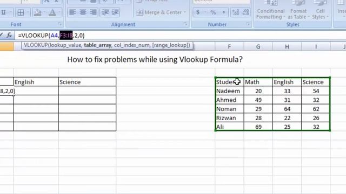Align text left in the cell
The width and height of the screenshot is (346, 194).
pyautogui.click(x=72, y=12)
